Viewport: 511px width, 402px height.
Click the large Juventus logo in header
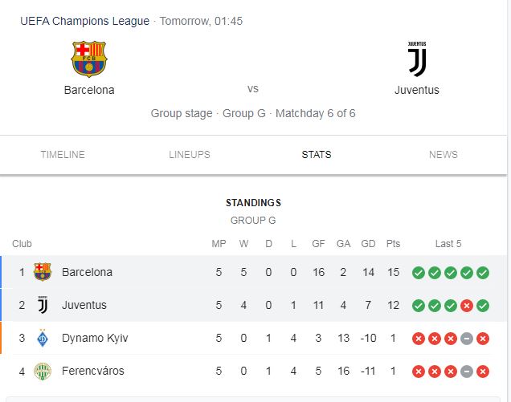(417, 59)
